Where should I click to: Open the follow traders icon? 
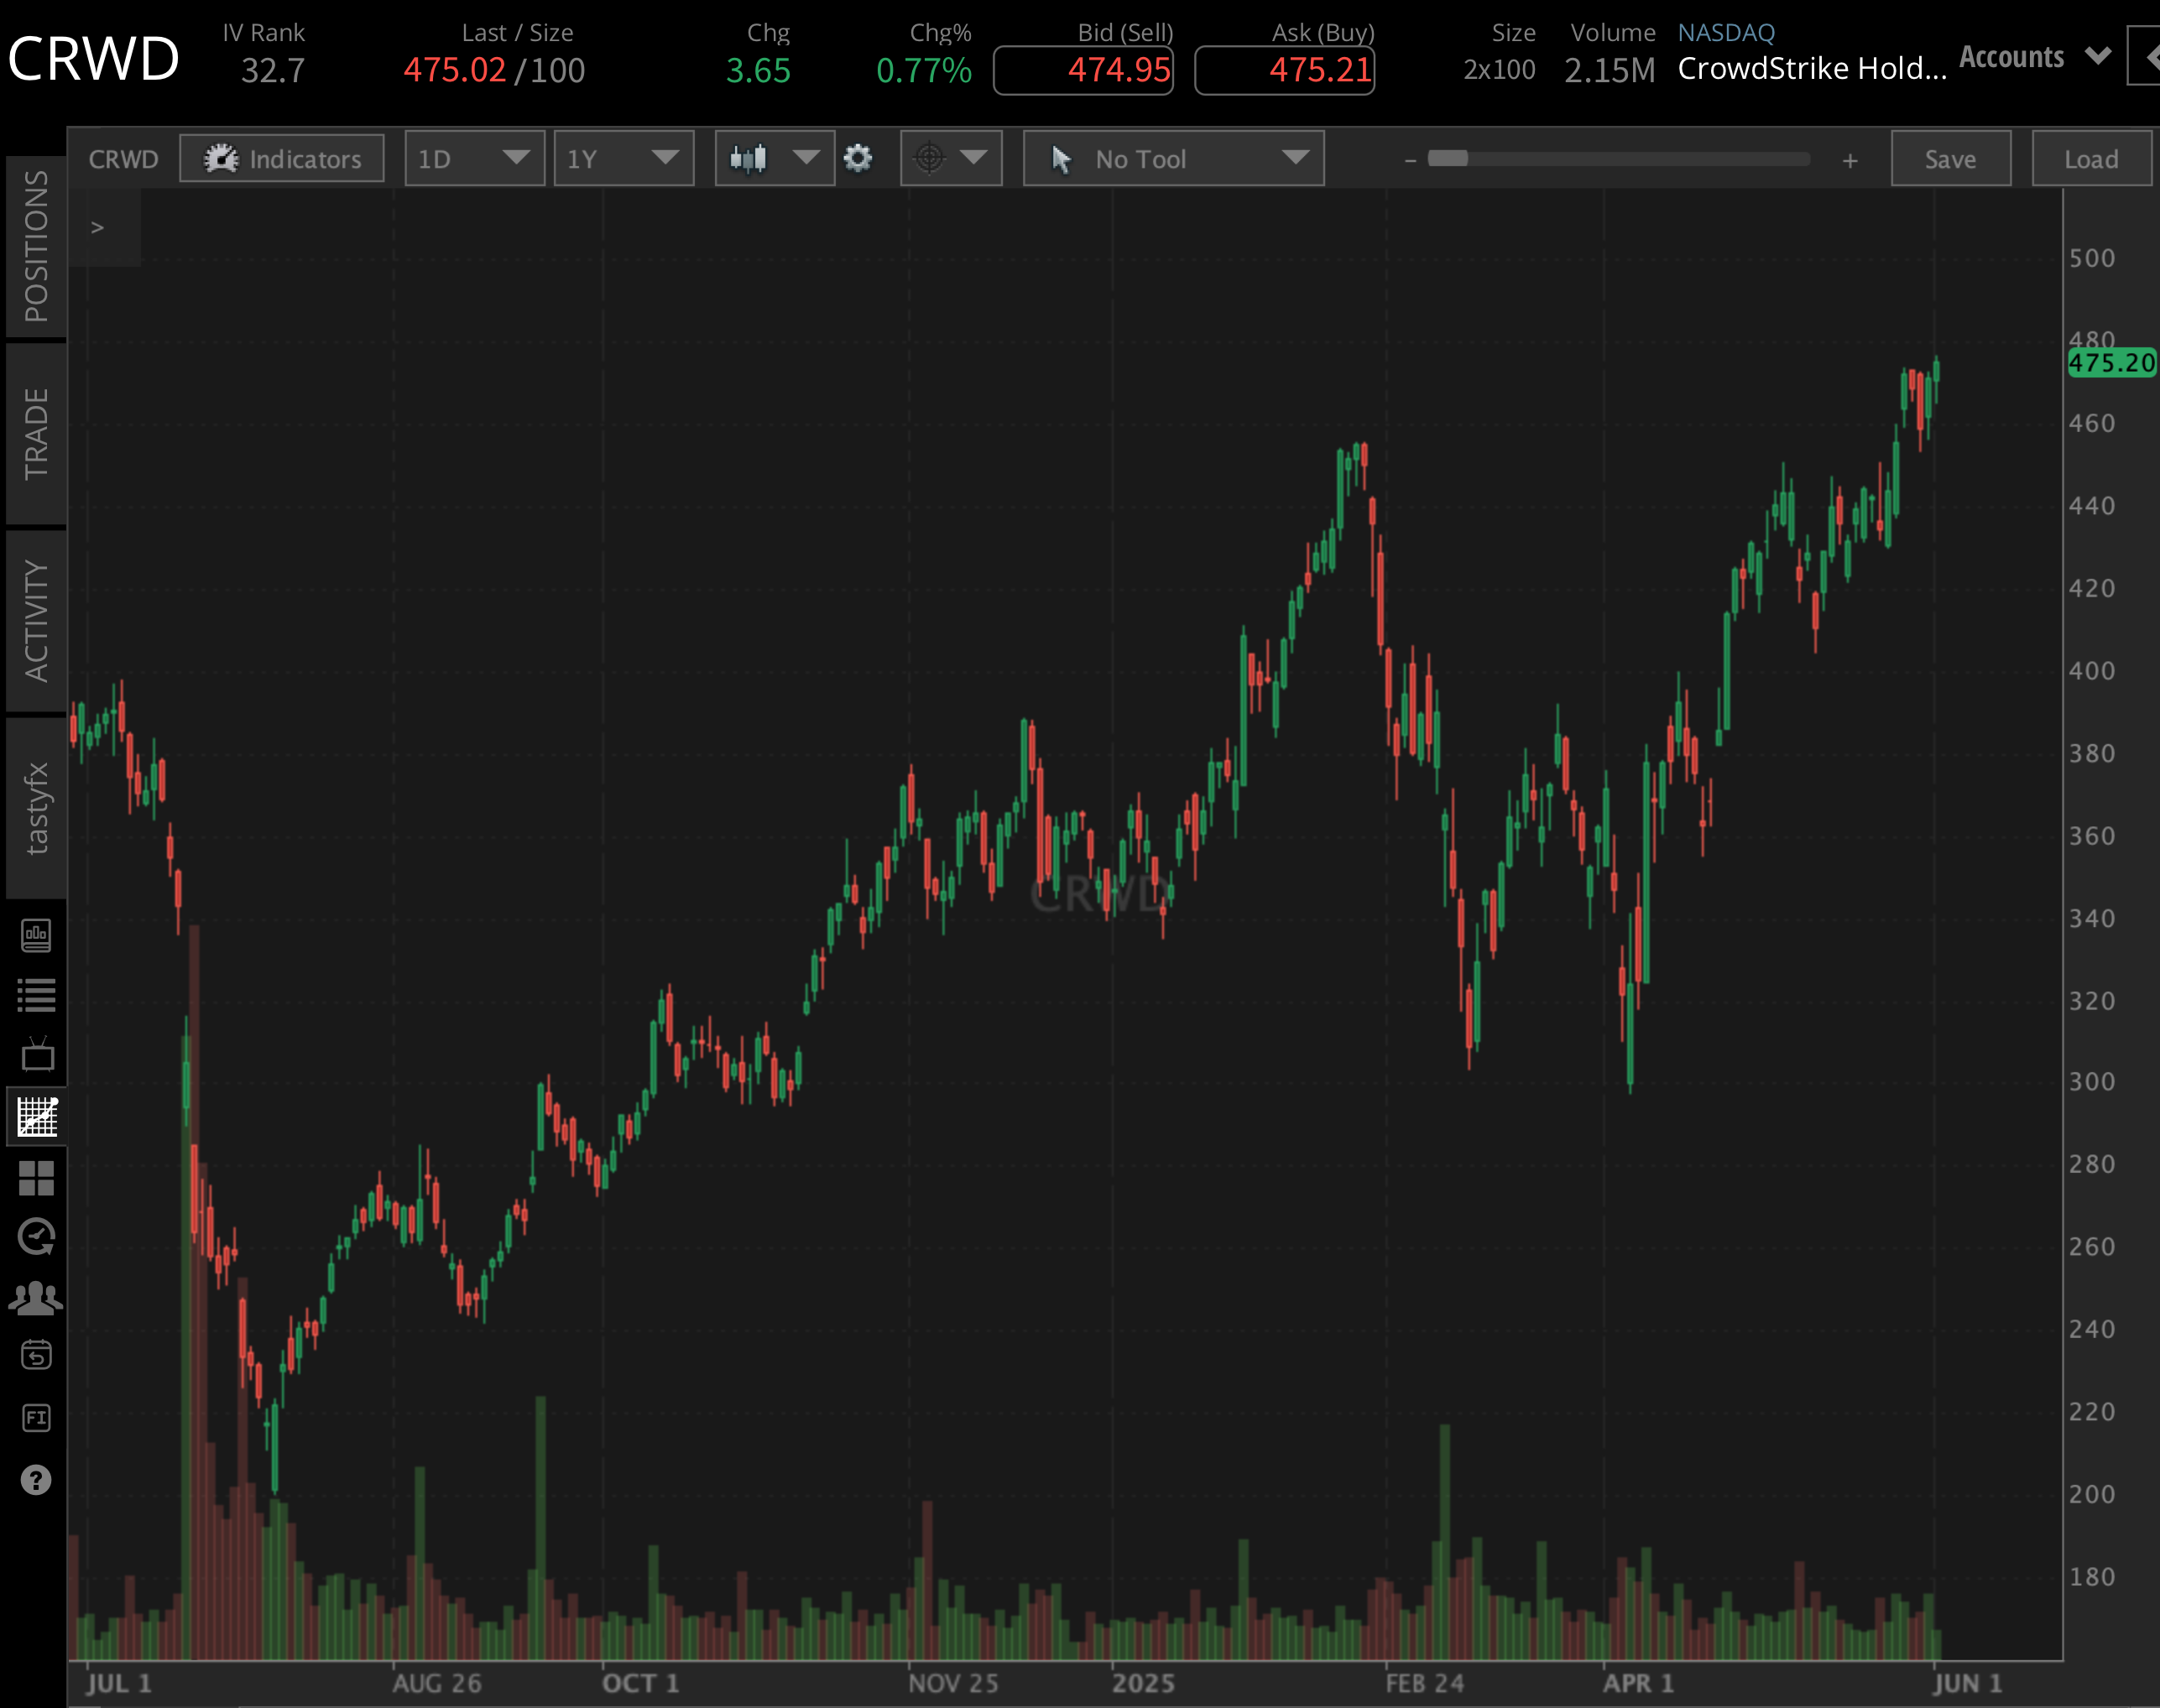[x=37, y=1297]
